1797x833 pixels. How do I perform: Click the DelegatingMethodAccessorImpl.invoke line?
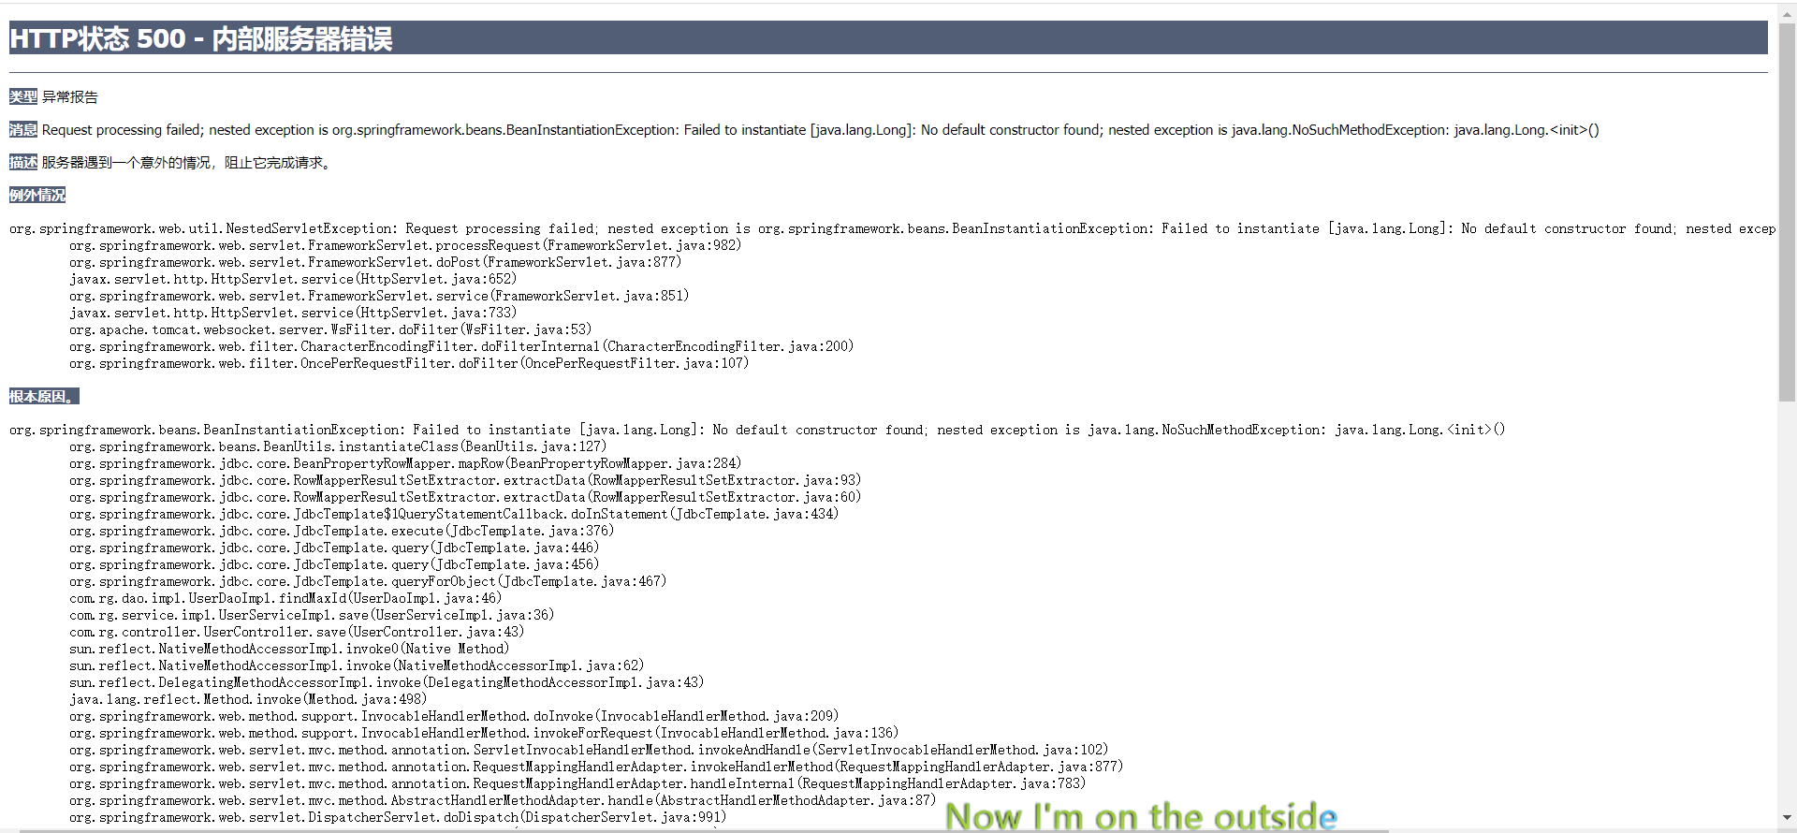tap(387, 682)
